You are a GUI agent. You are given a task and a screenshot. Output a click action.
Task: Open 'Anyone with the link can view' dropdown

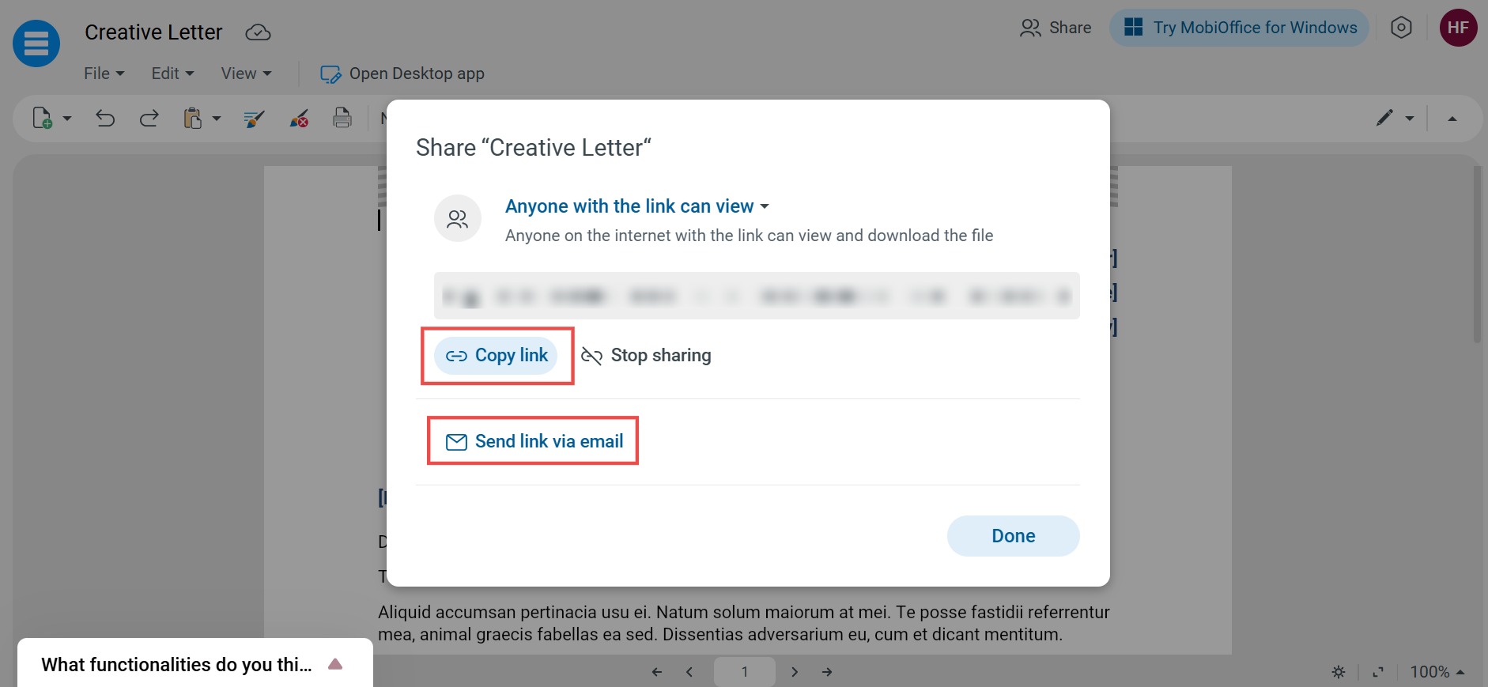(637, 206)
